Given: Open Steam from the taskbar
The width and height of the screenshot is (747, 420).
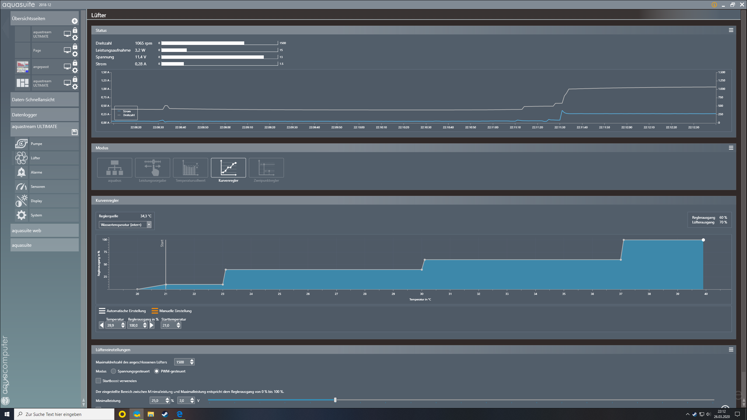Looking at the screenshot, I should tap(165, 414).
